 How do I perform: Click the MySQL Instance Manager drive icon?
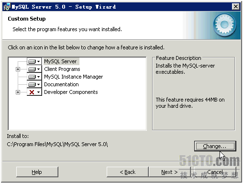tap(32, 77)
